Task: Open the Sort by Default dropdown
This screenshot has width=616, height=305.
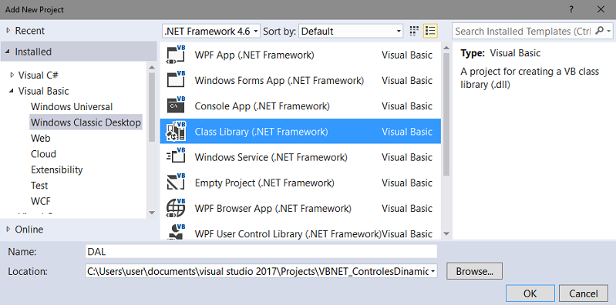Action: 351,31
